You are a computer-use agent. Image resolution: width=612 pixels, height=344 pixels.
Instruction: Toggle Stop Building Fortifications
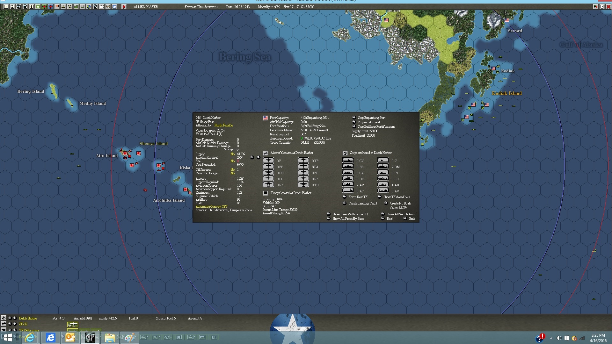coord(376,127)
